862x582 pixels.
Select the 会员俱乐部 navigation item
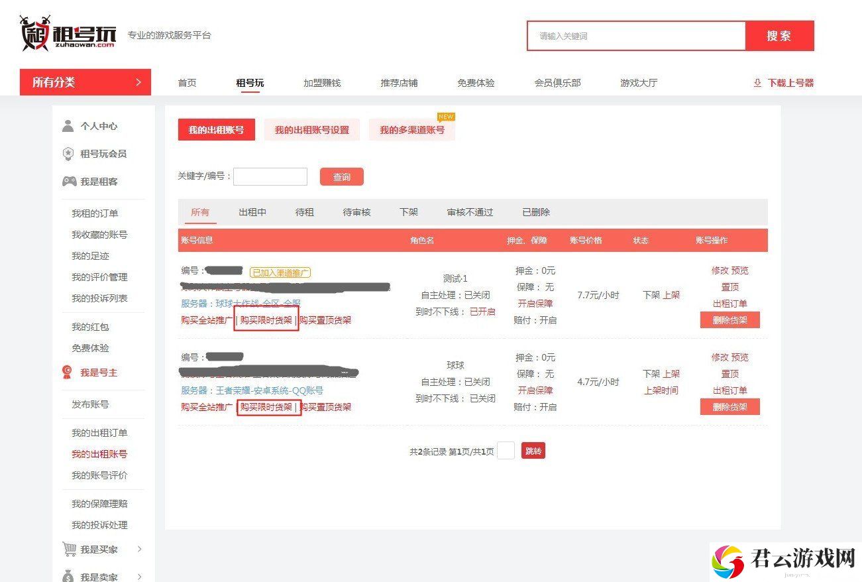pyautogui.click(x=558, y=83)
